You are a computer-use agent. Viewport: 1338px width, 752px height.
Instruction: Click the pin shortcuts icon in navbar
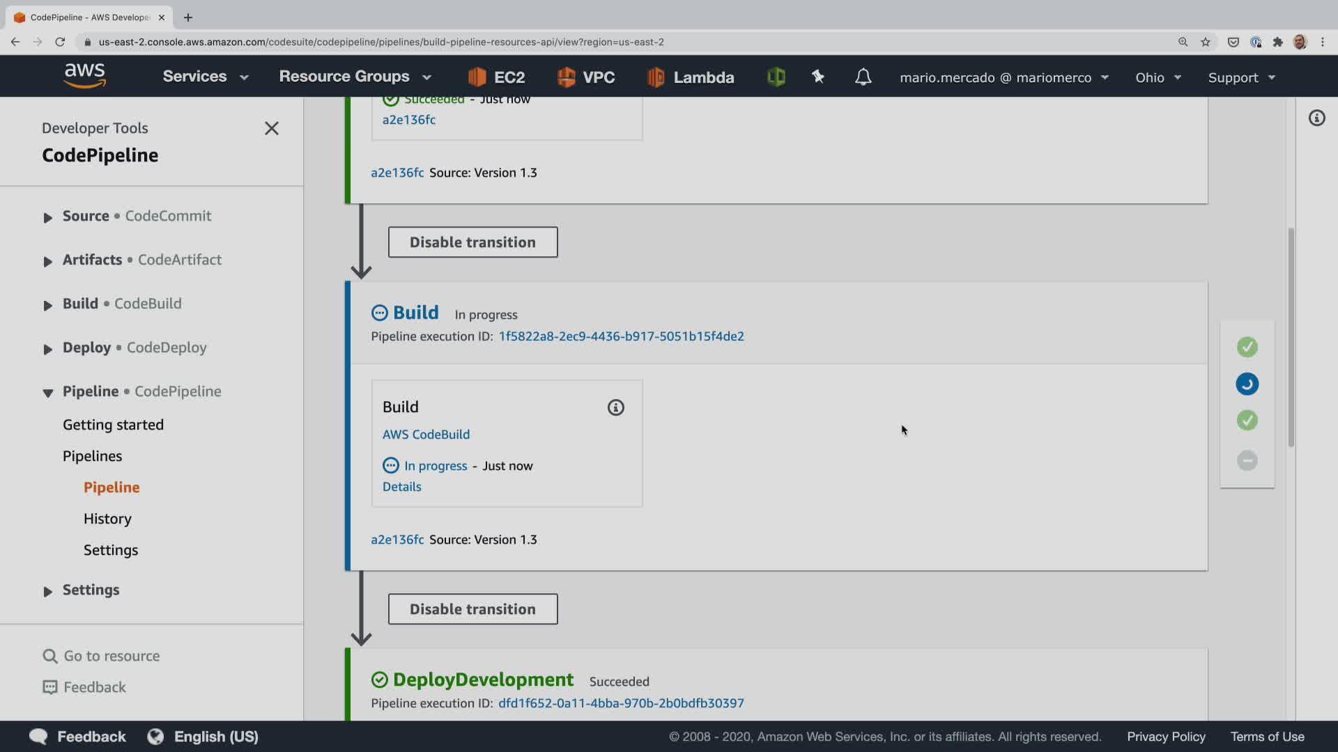(x=818, y=77)
